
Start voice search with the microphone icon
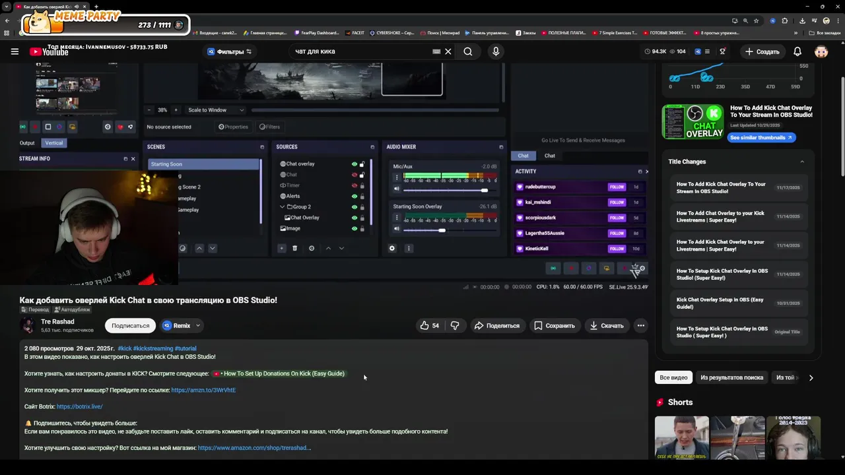tap(496, 51)
